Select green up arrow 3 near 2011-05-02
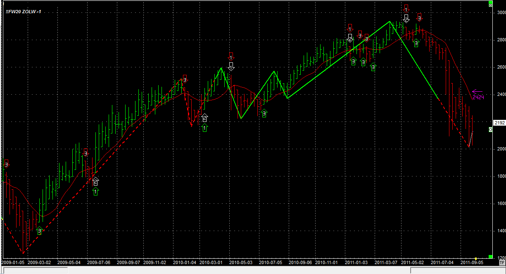 click(x=416, y=42)
